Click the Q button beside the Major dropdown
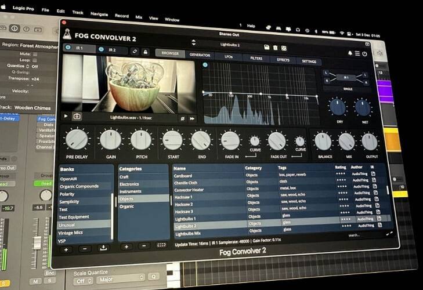The height and width of the screenshot is (290, 423). pos(153,277)
